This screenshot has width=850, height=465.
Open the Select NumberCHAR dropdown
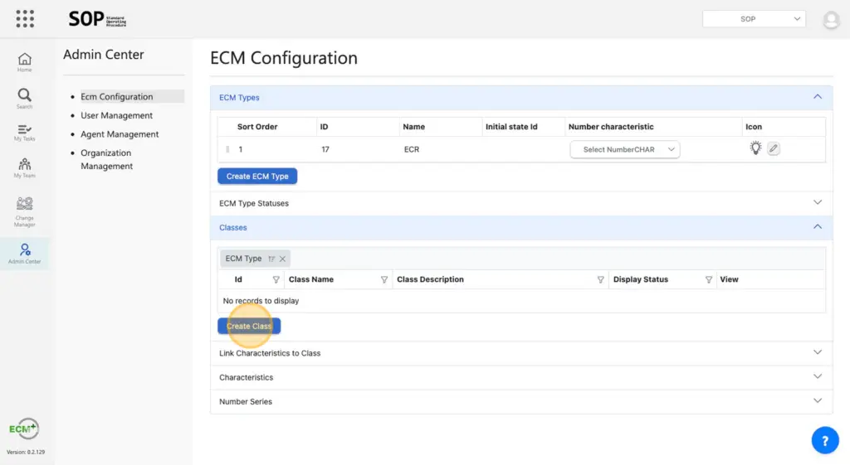(x=624, y=150)
